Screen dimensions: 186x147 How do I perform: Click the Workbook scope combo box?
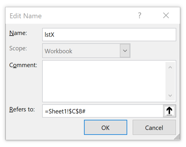click(x=81, y=51)
